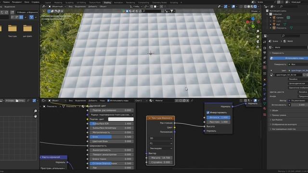This screenshot has height=173, width=308.
Task: Adjust Интенсивность field on Bump node
Action: click(218, 117)
